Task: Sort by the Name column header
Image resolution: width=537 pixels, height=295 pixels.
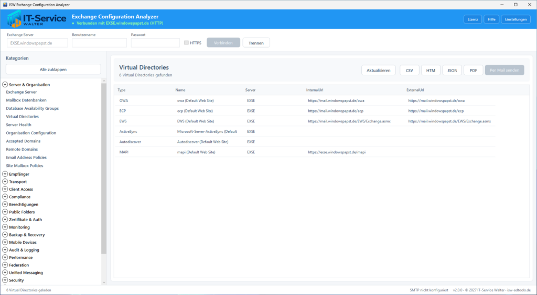Action: pos(180,90)
